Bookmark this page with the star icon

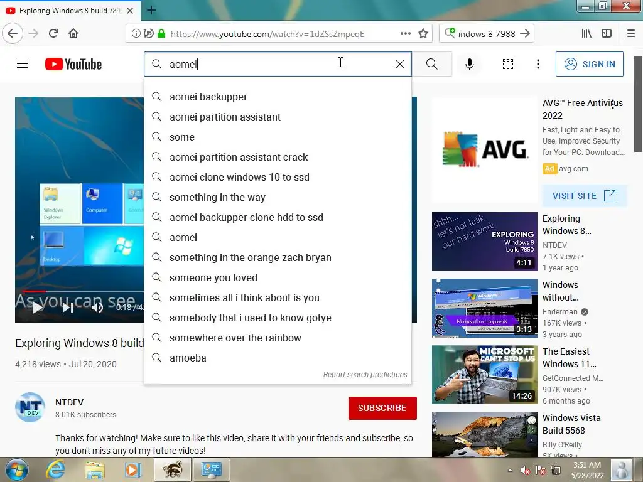click(423, 34)
